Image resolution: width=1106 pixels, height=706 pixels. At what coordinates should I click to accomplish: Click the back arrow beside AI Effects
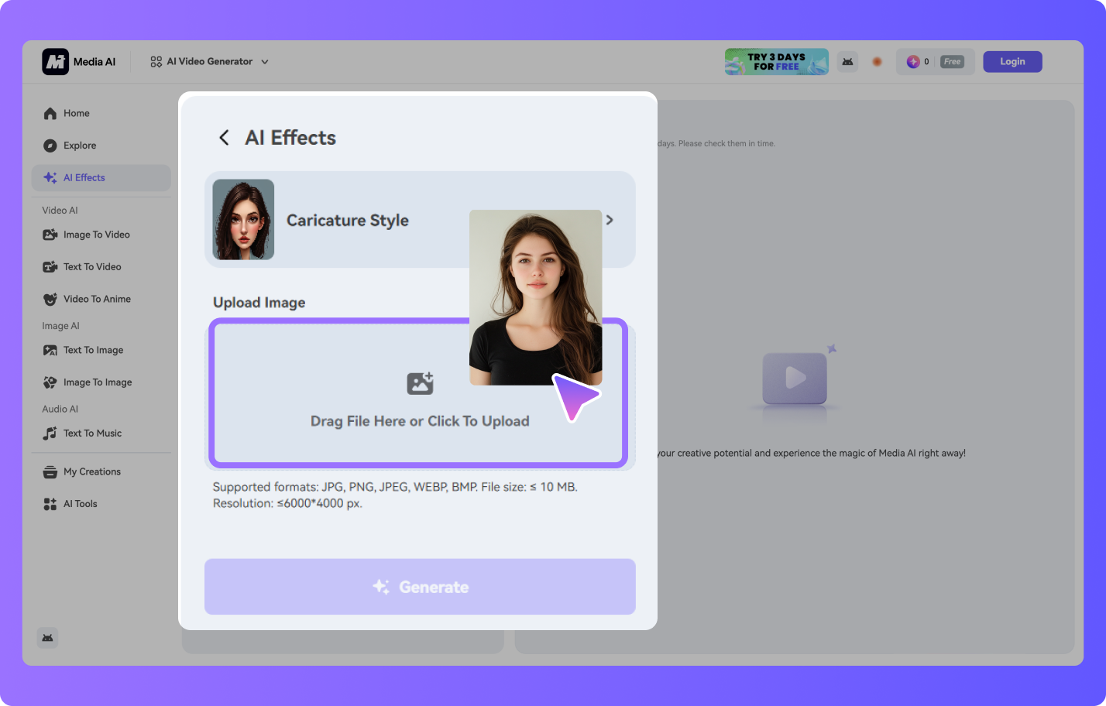pyautogui.click(x=224, y=138)
